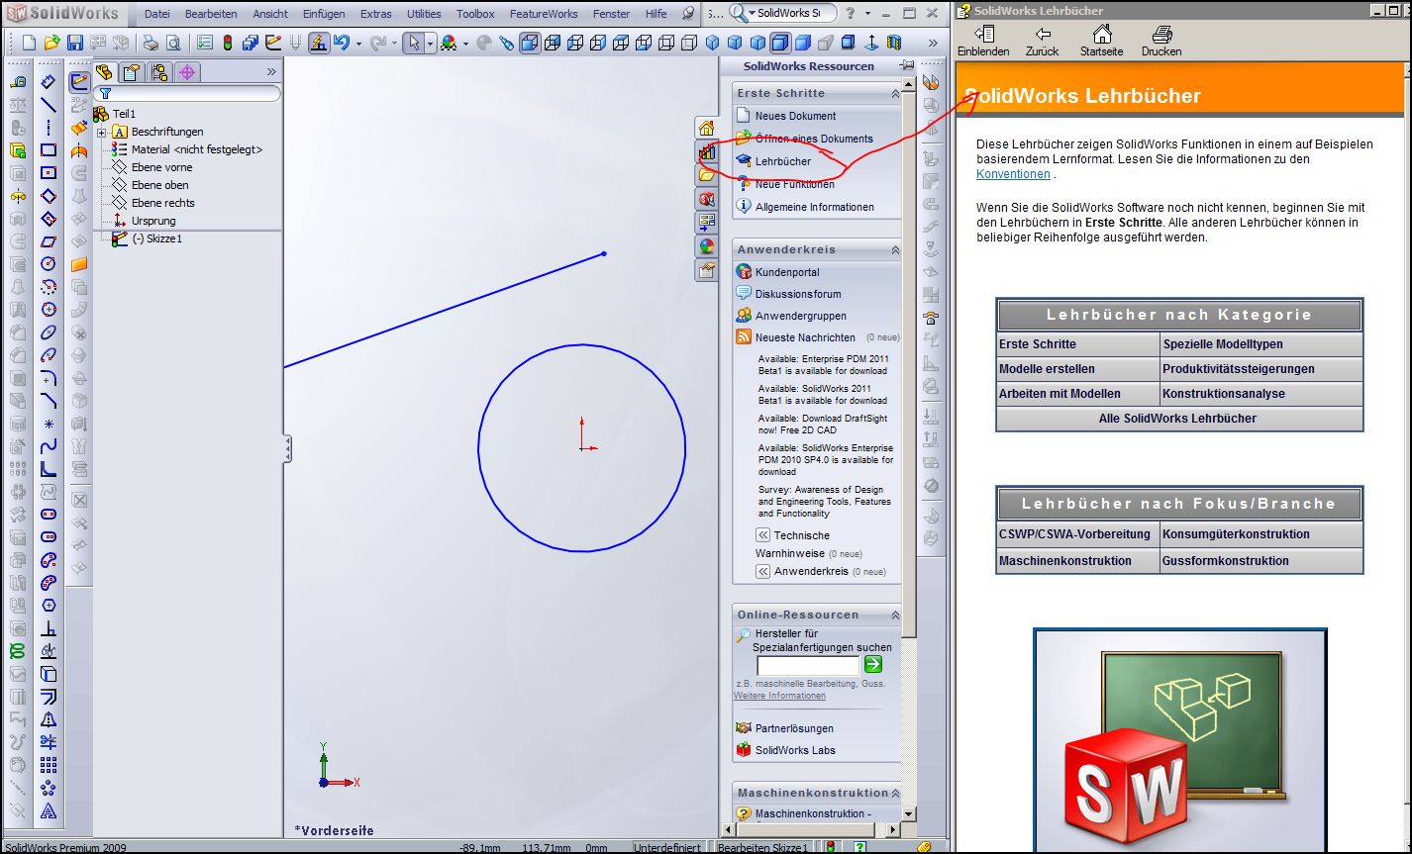
Task: Open the Select cursor tool dropdown arrow
Action: click(x=431, y=44)
